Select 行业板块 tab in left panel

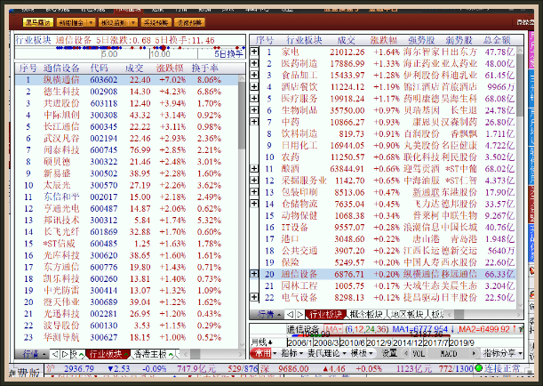[108, 354]
